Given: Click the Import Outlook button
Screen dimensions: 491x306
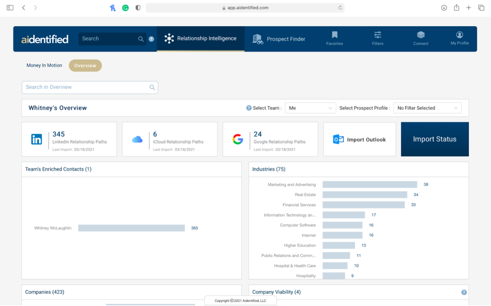Looking at the screenshot, I should (x=359, y=139).
